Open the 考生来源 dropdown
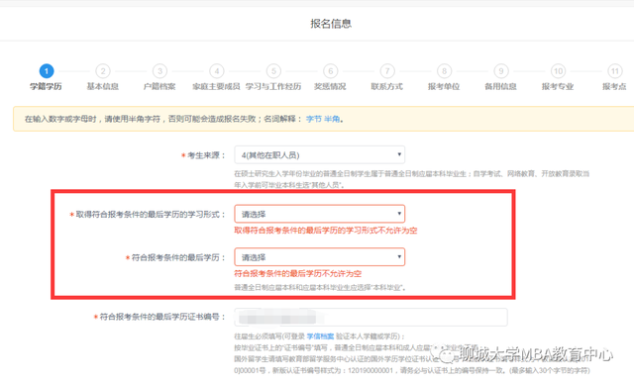The image size is (634, 382). (319, 155)
